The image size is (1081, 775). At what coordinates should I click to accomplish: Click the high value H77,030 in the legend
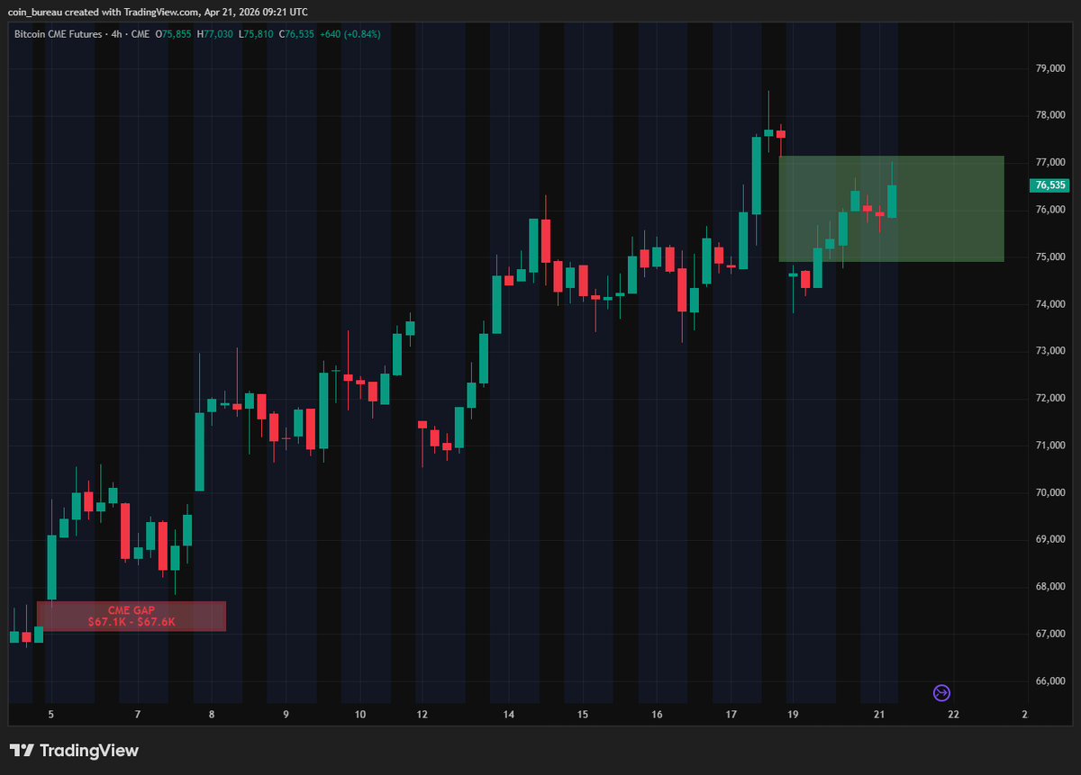(214, 34)
